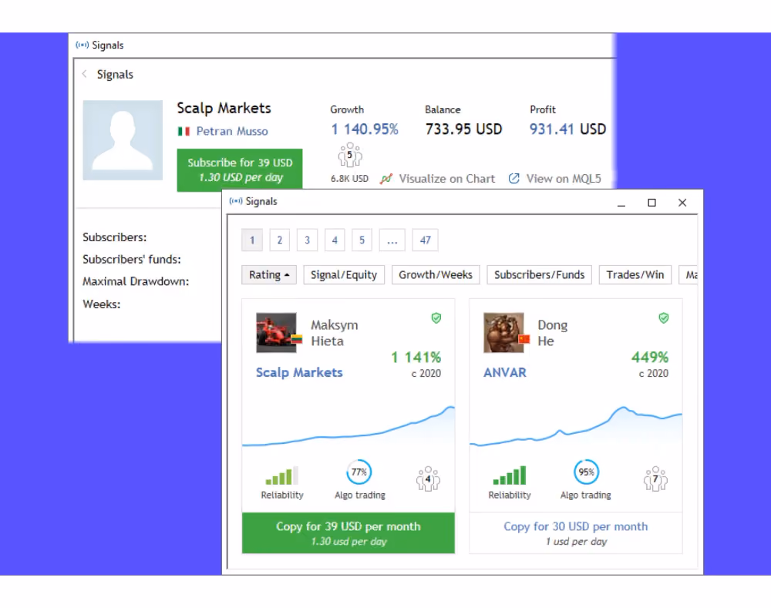The height and width of the screenshot is (608, 771).
Task: Sort signals by Rating
Action: (269, 275)
